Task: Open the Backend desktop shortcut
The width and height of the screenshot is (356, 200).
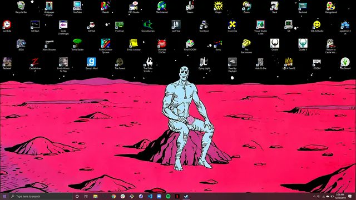Action: [x=303, y=7]
